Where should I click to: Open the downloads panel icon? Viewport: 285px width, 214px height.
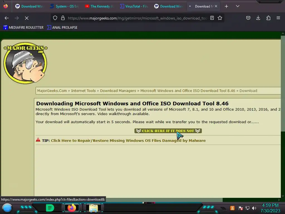tap(258, 18)
